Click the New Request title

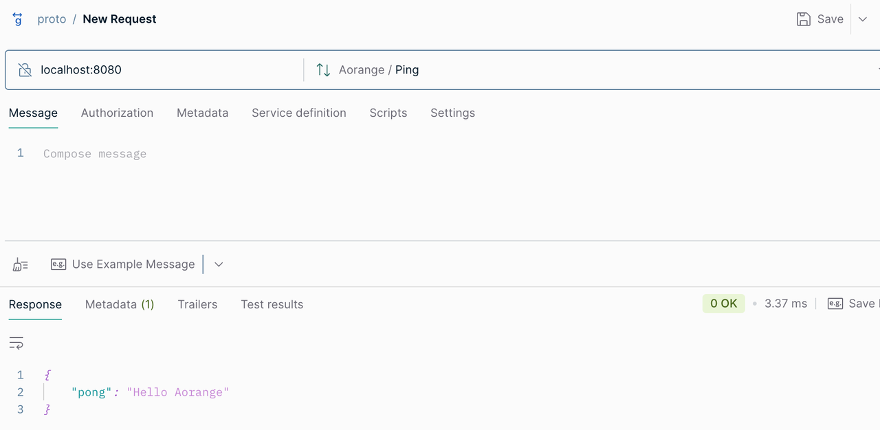click(120, 19)
